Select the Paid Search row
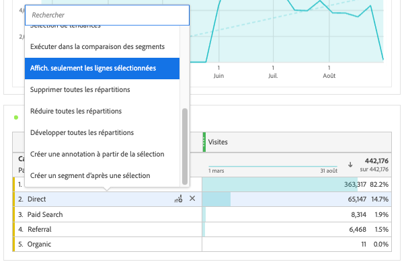The width and height of the screenshot is (404, 262). [107, 214]
